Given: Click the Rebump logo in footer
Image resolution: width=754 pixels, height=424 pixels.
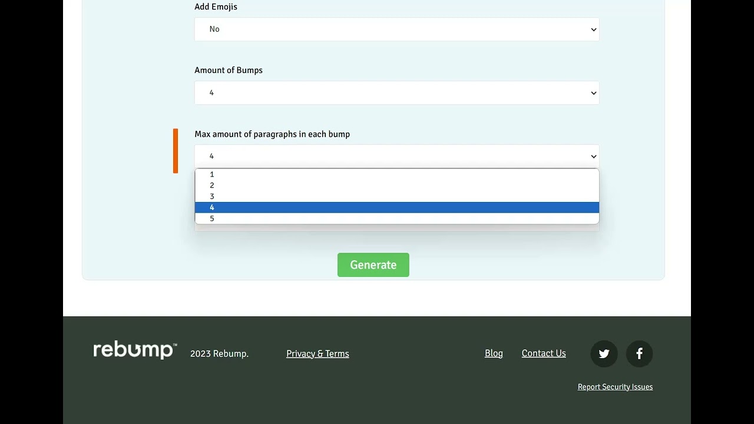Looking at the screenshot, I should pos(135,350).
